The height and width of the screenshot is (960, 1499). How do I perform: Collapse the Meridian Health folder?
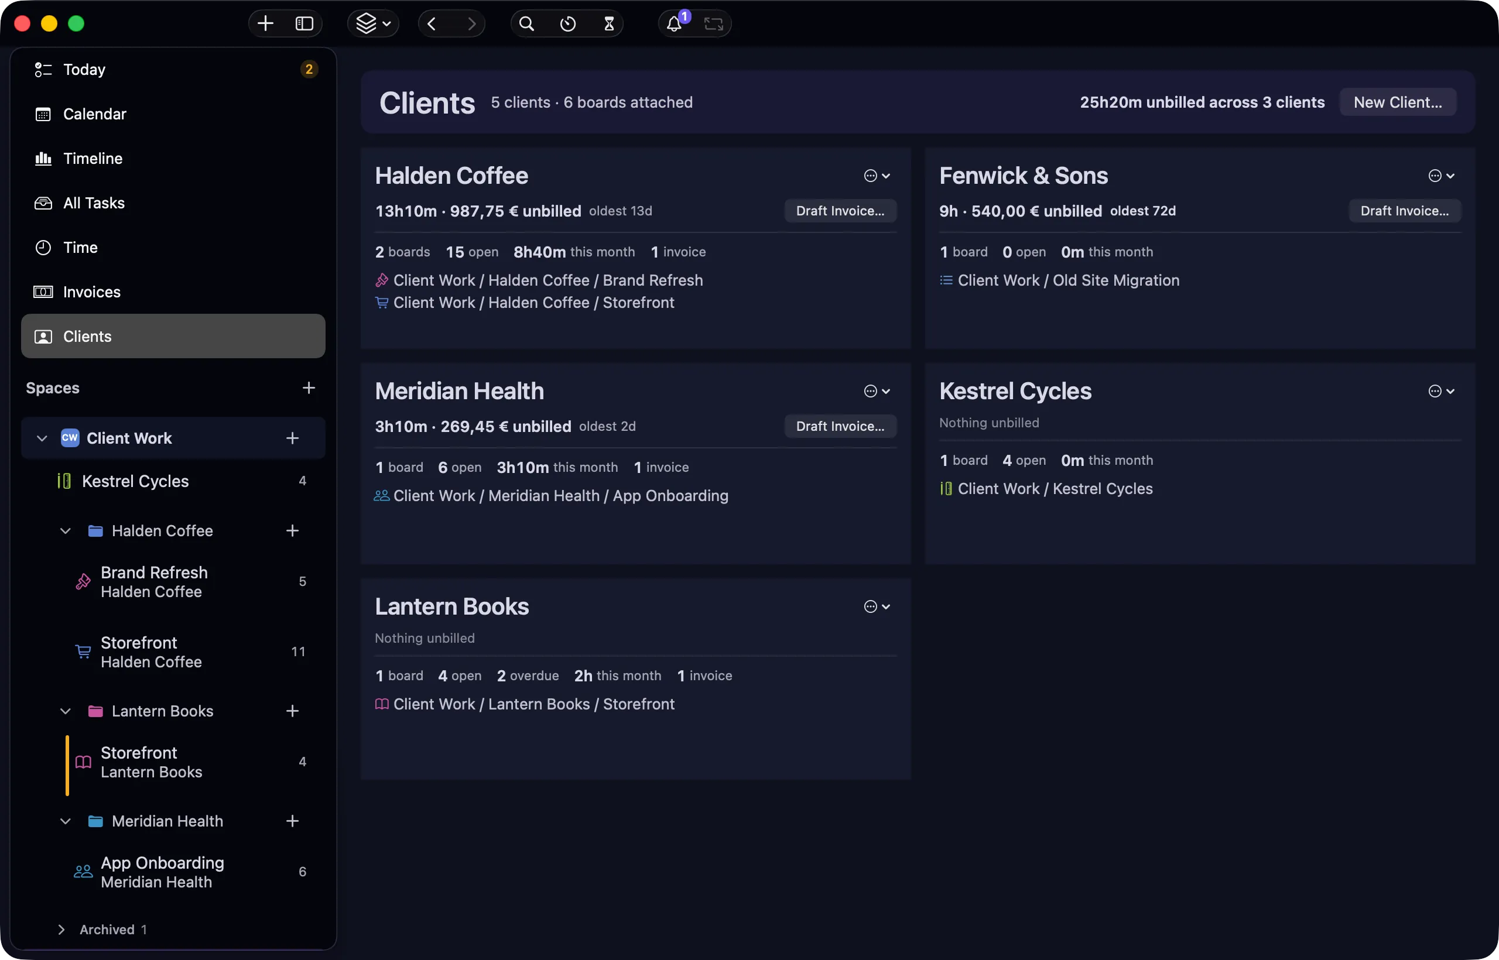click(66, 821)
